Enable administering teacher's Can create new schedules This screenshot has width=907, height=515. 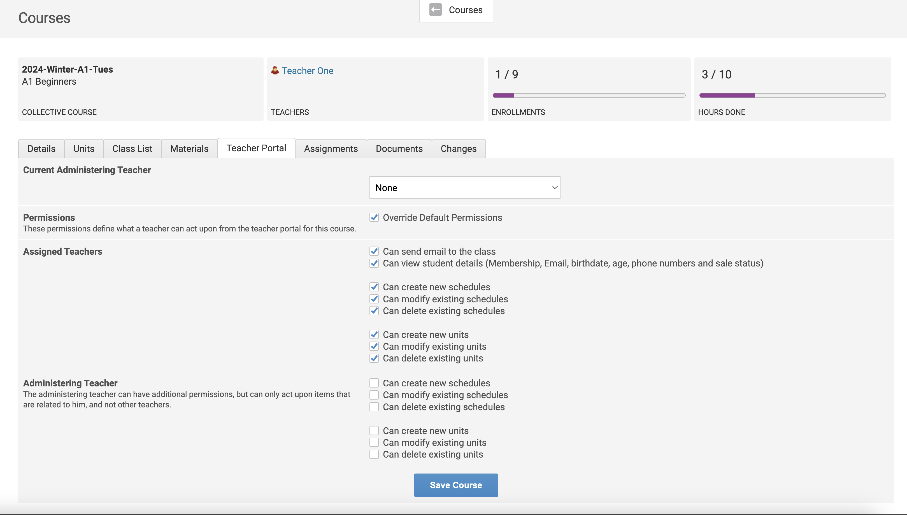click(x=374, y=383)
